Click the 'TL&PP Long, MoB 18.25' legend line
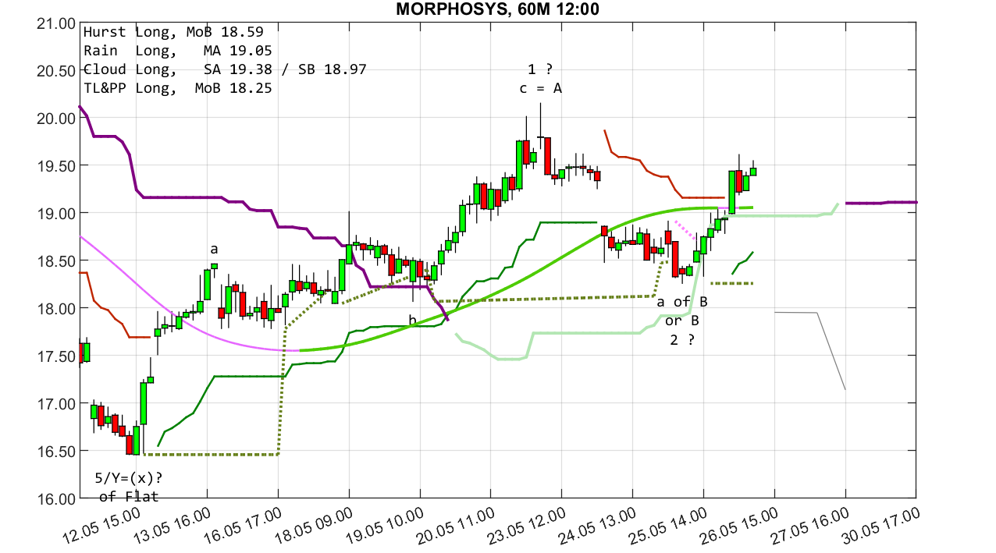996x553 pixels. coord(177,89)
